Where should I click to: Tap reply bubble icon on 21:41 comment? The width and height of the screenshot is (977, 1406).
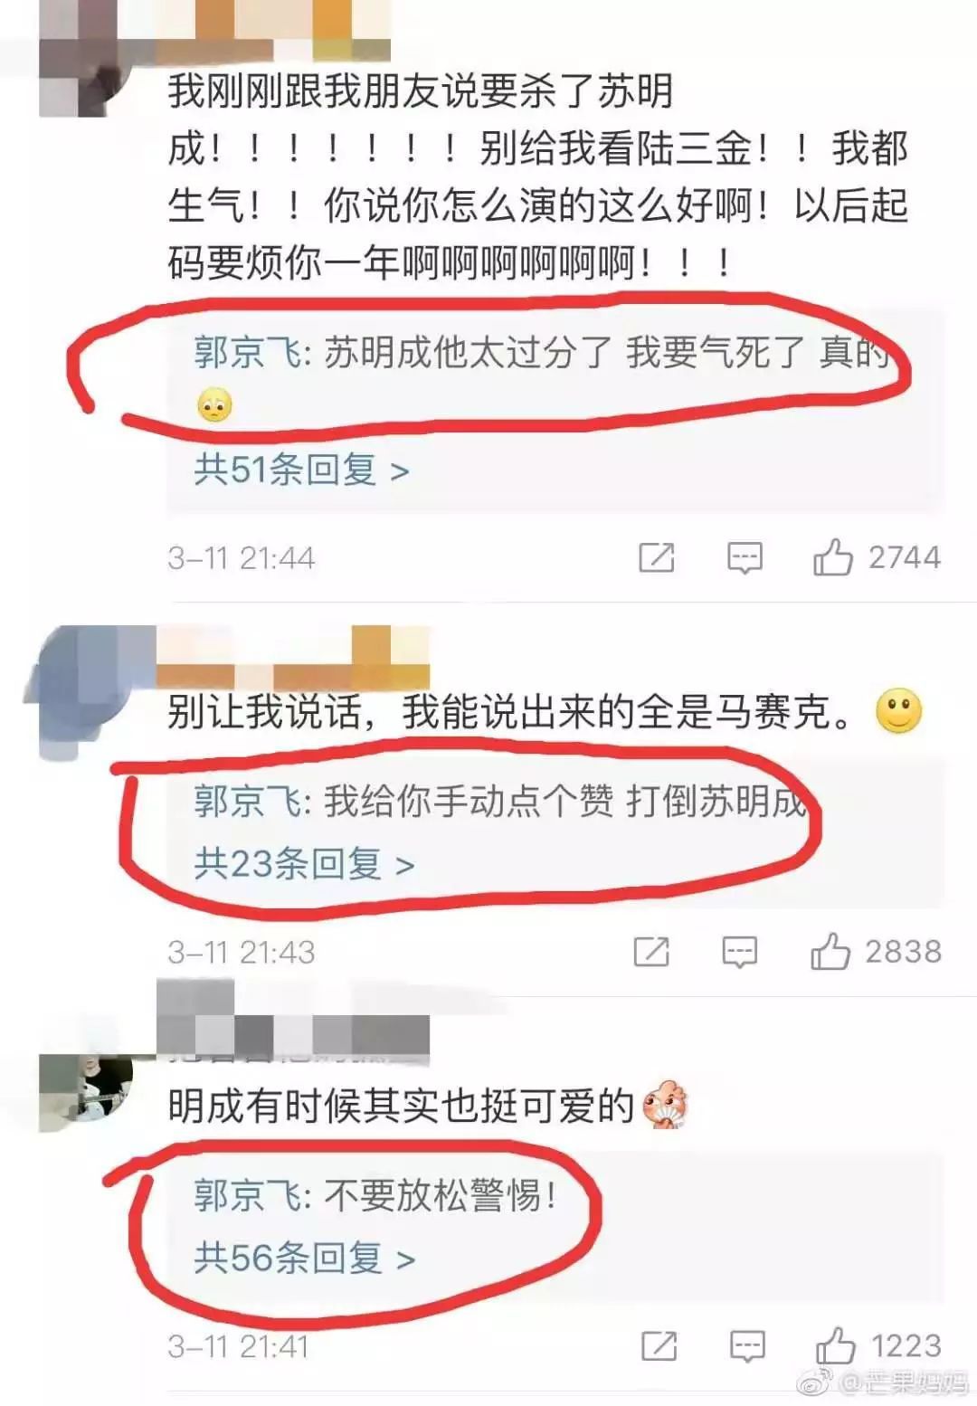747,1347
